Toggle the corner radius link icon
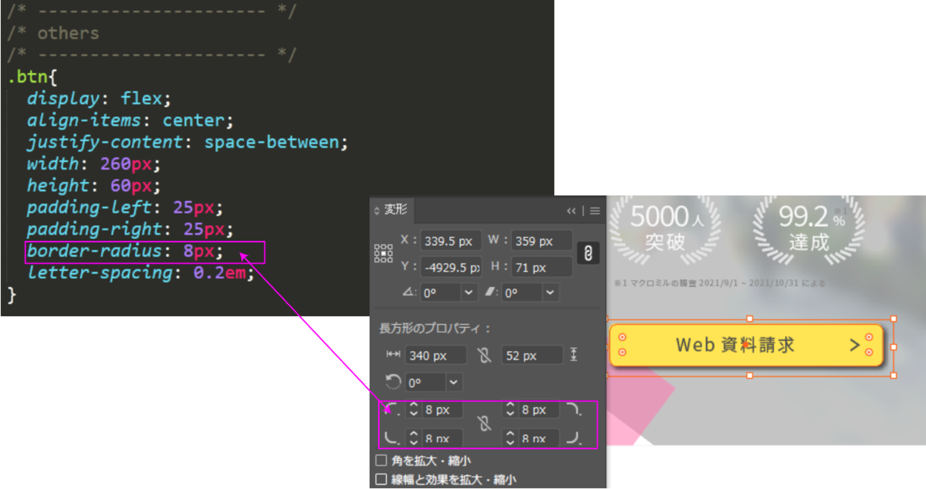 (x=484, y=423)
